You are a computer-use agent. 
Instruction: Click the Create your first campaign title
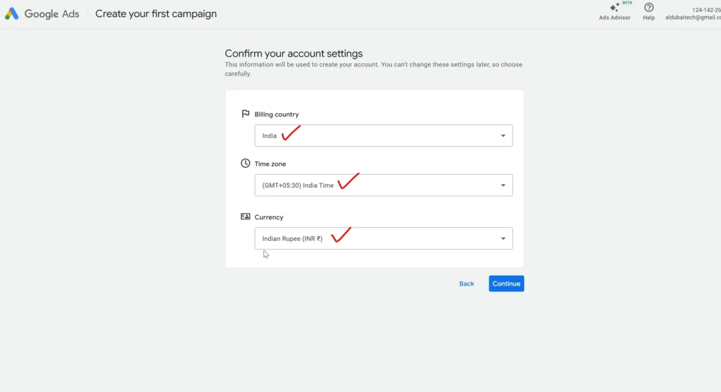pos(156,14)
